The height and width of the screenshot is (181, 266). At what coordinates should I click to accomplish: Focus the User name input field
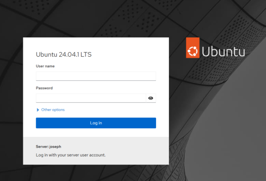(96, 76)
